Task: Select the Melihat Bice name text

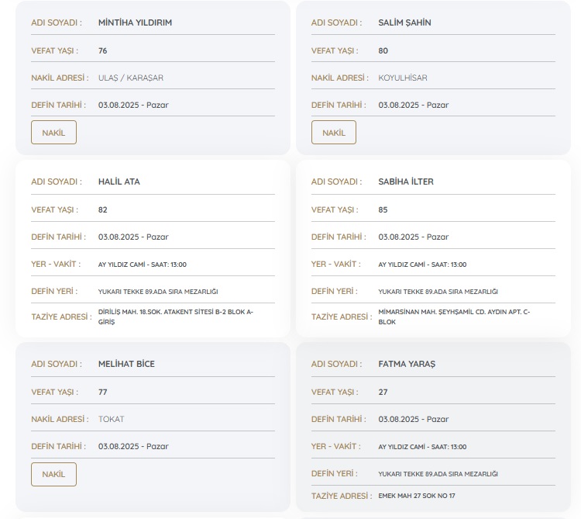Action: point(126,364)
